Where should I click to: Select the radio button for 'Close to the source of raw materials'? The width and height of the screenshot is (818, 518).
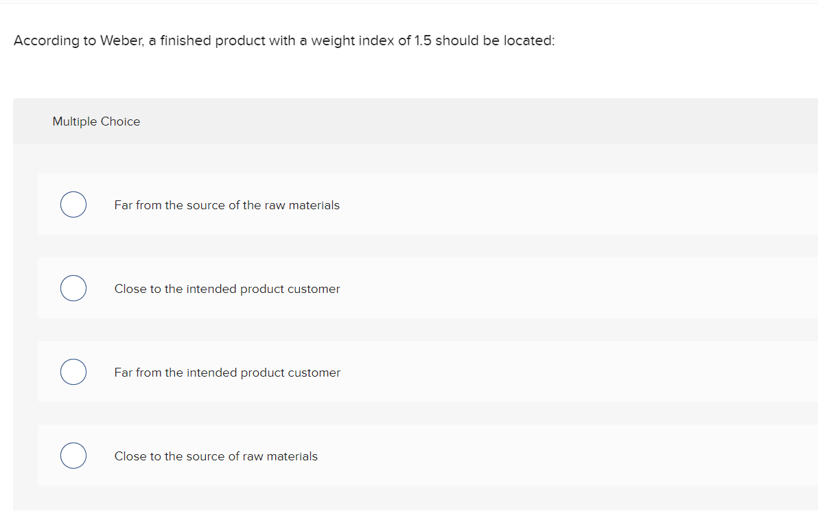pos(73,455)
